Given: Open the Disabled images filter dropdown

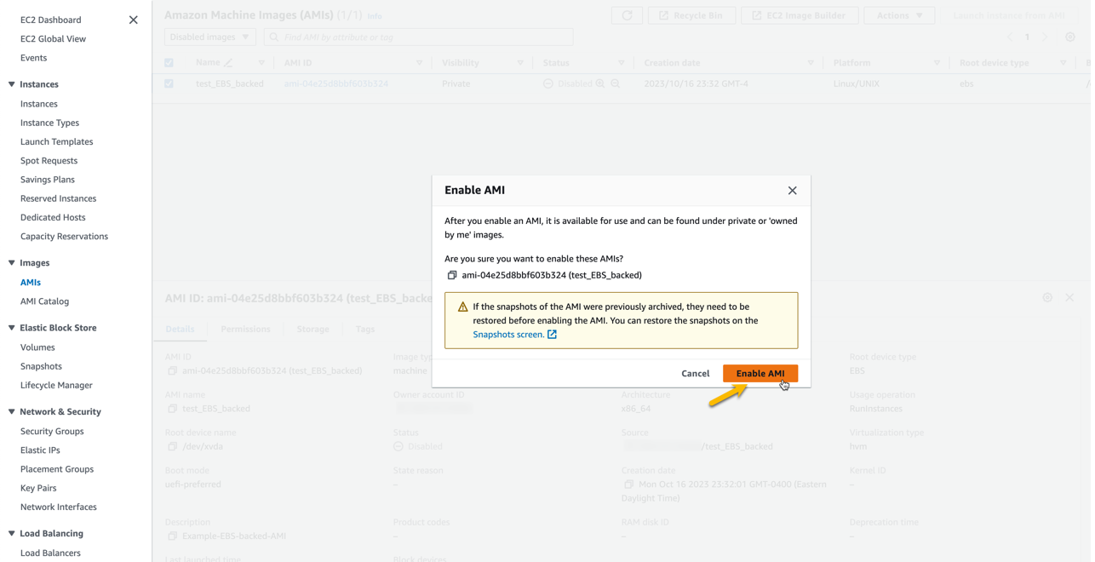Looking at the screenshot, I should [209, 37].
